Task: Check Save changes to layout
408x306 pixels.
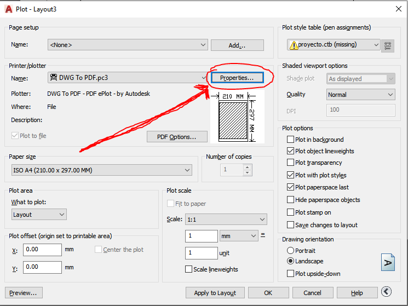Action: pyautogui.click(x=290, y=225)
